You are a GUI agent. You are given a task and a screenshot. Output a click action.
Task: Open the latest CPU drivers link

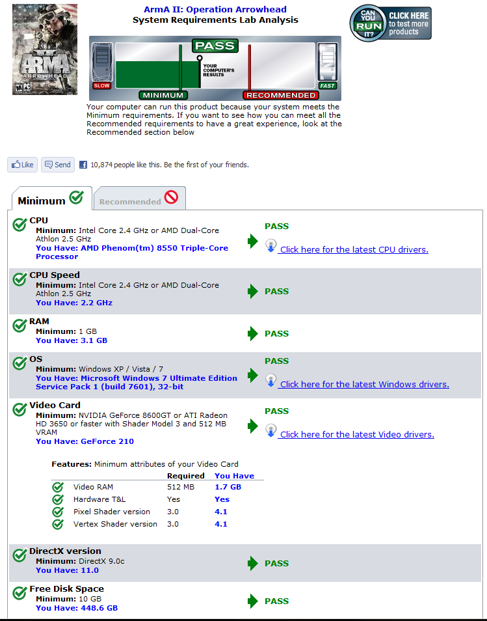click(x=354, y=250)
